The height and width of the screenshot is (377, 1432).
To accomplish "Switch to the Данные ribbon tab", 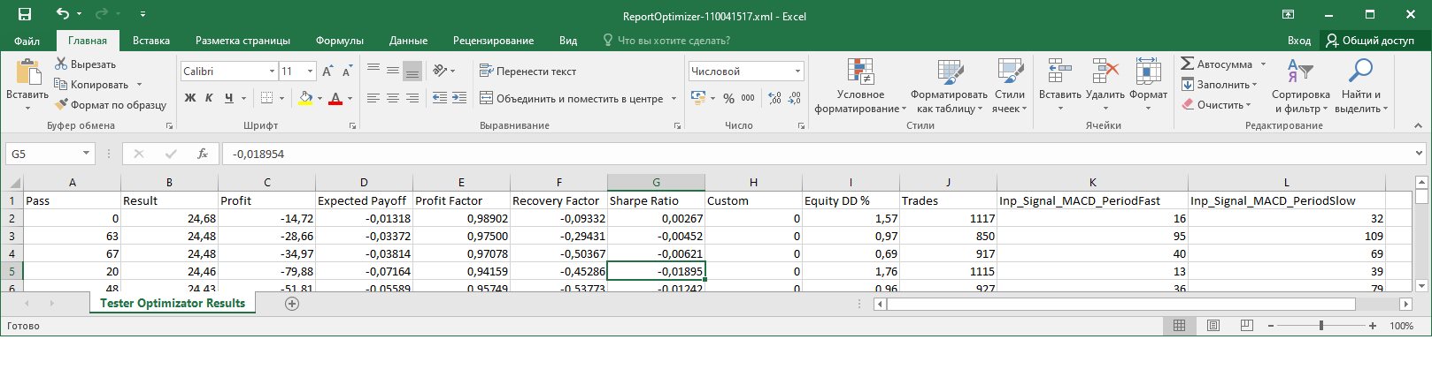I will tap(408, 41).
